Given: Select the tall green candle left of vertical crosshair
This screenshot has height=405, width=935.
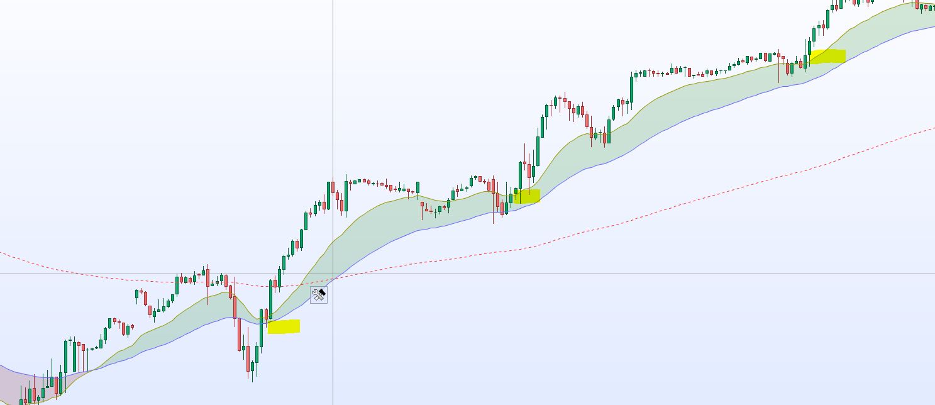Looking at the screenshot, I should [328, 196].
